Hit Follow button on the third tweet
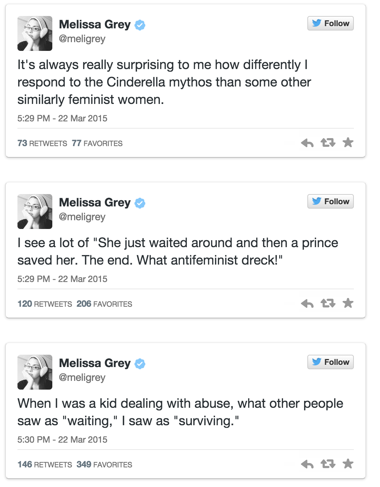The width and height of the screenshot is (380, 487). pyautogui.click(x=330, y=362)
